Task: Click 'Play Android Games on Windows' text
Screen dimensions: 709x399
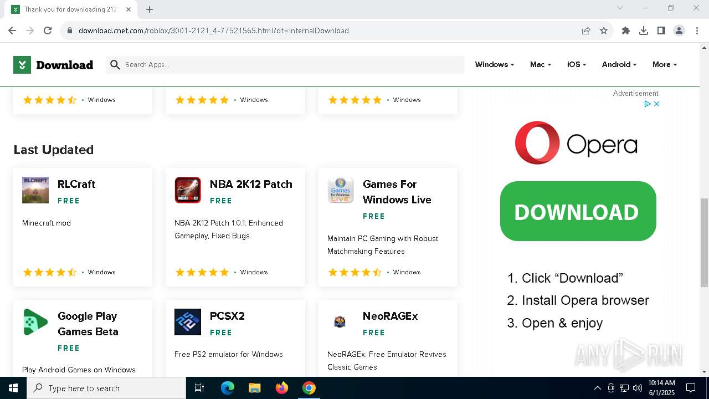Action: [x=79, y=370]
